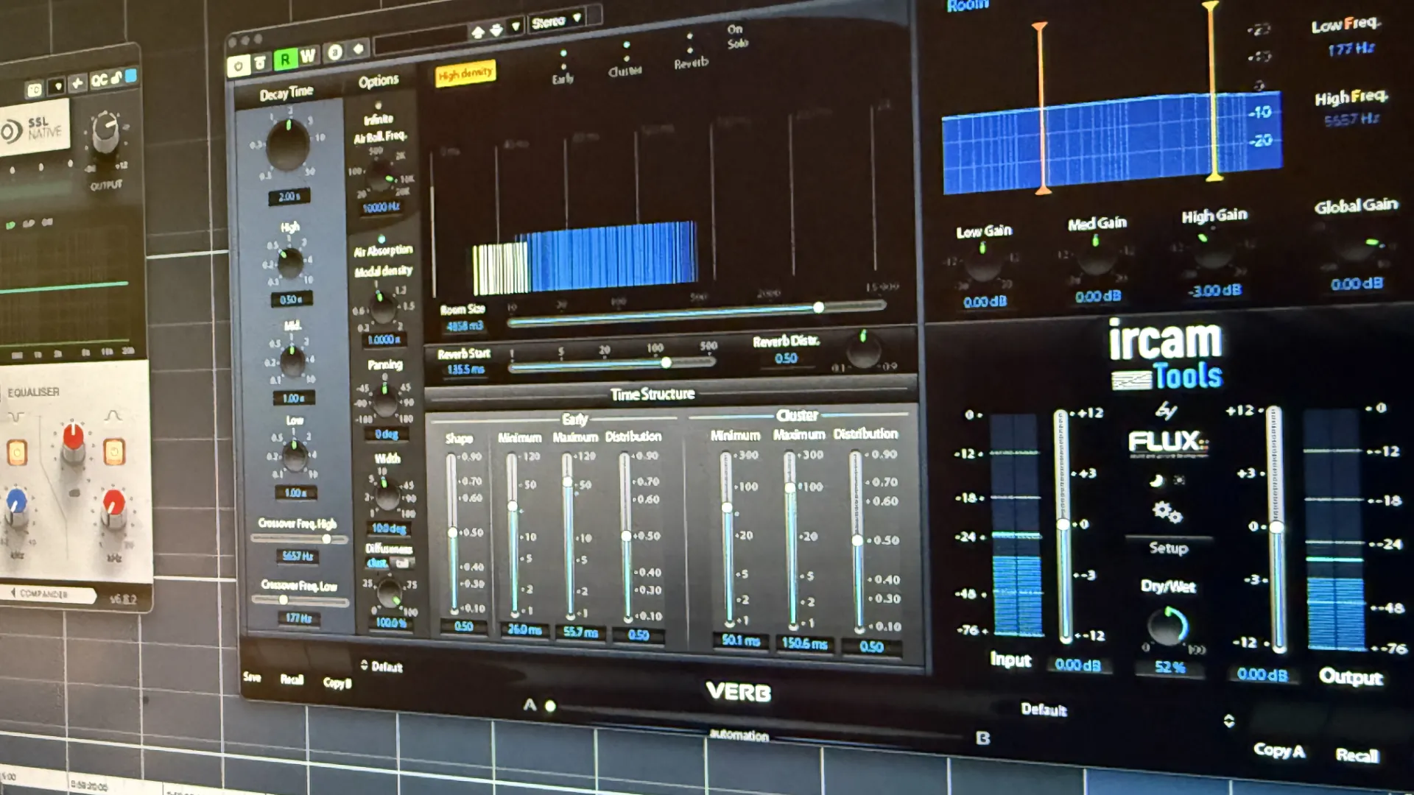Viewport: 1414px width, 795px height.
Task: Click the plugin power bypass icon
Action: pyautogui.click(x=239, y=67)
